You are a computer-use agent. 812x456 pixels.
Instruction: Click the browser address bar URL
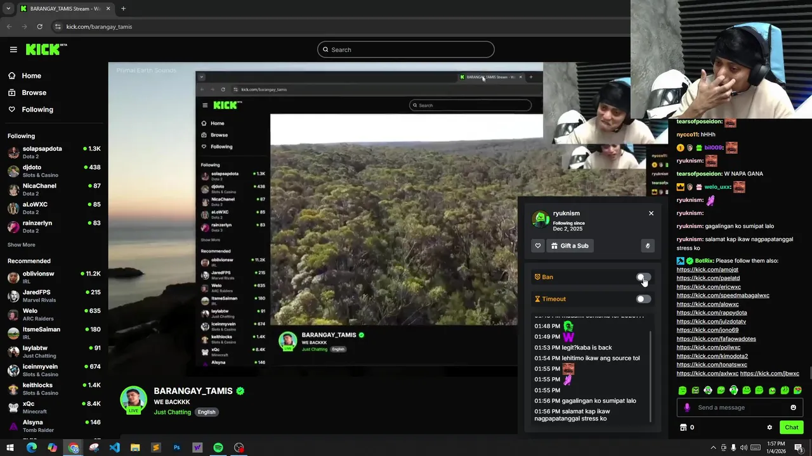[99, 27]
